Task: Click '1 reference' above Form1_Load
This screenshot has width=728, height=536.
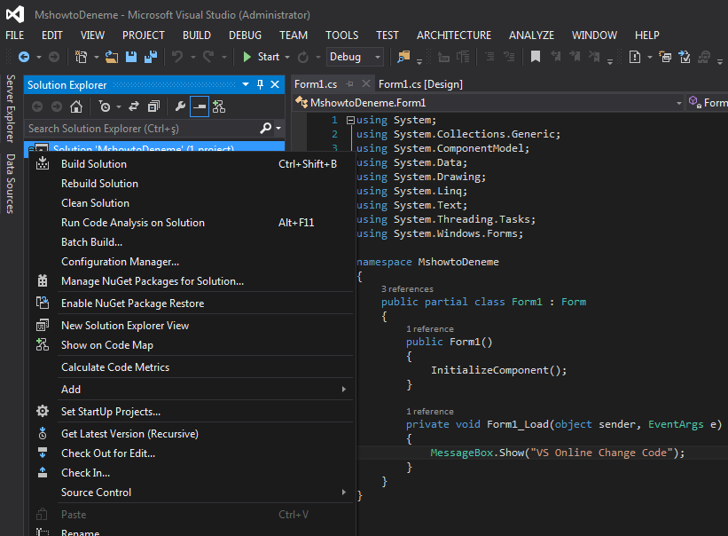Action: [x=430, y=412]
